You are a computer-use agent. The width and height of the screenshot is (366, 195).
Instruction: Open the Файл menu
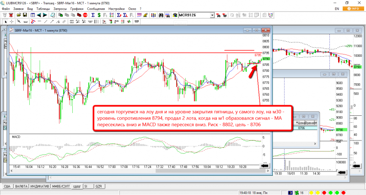tap(6, 9)
